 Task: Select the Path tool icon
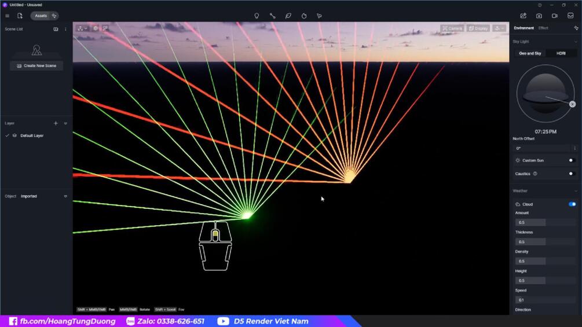pos(272,16)
